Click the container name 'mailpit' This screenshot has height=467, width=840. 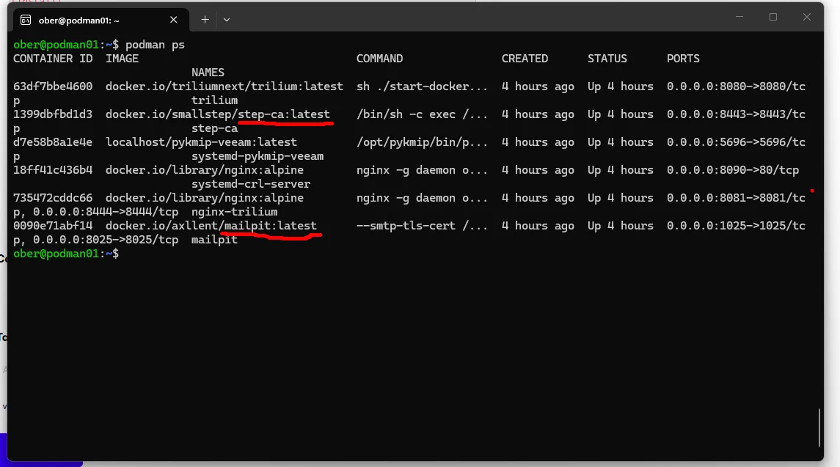point(214,240)
